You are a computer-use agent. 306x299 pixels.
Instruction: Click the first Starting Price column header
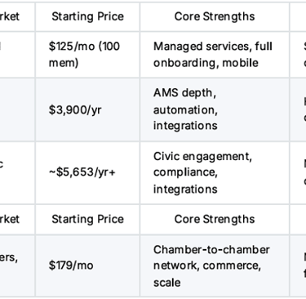(87, 16)
